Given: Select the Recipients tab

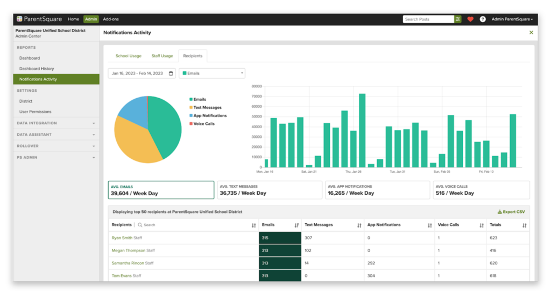Looking at the screenshot, I should point(193,56).
